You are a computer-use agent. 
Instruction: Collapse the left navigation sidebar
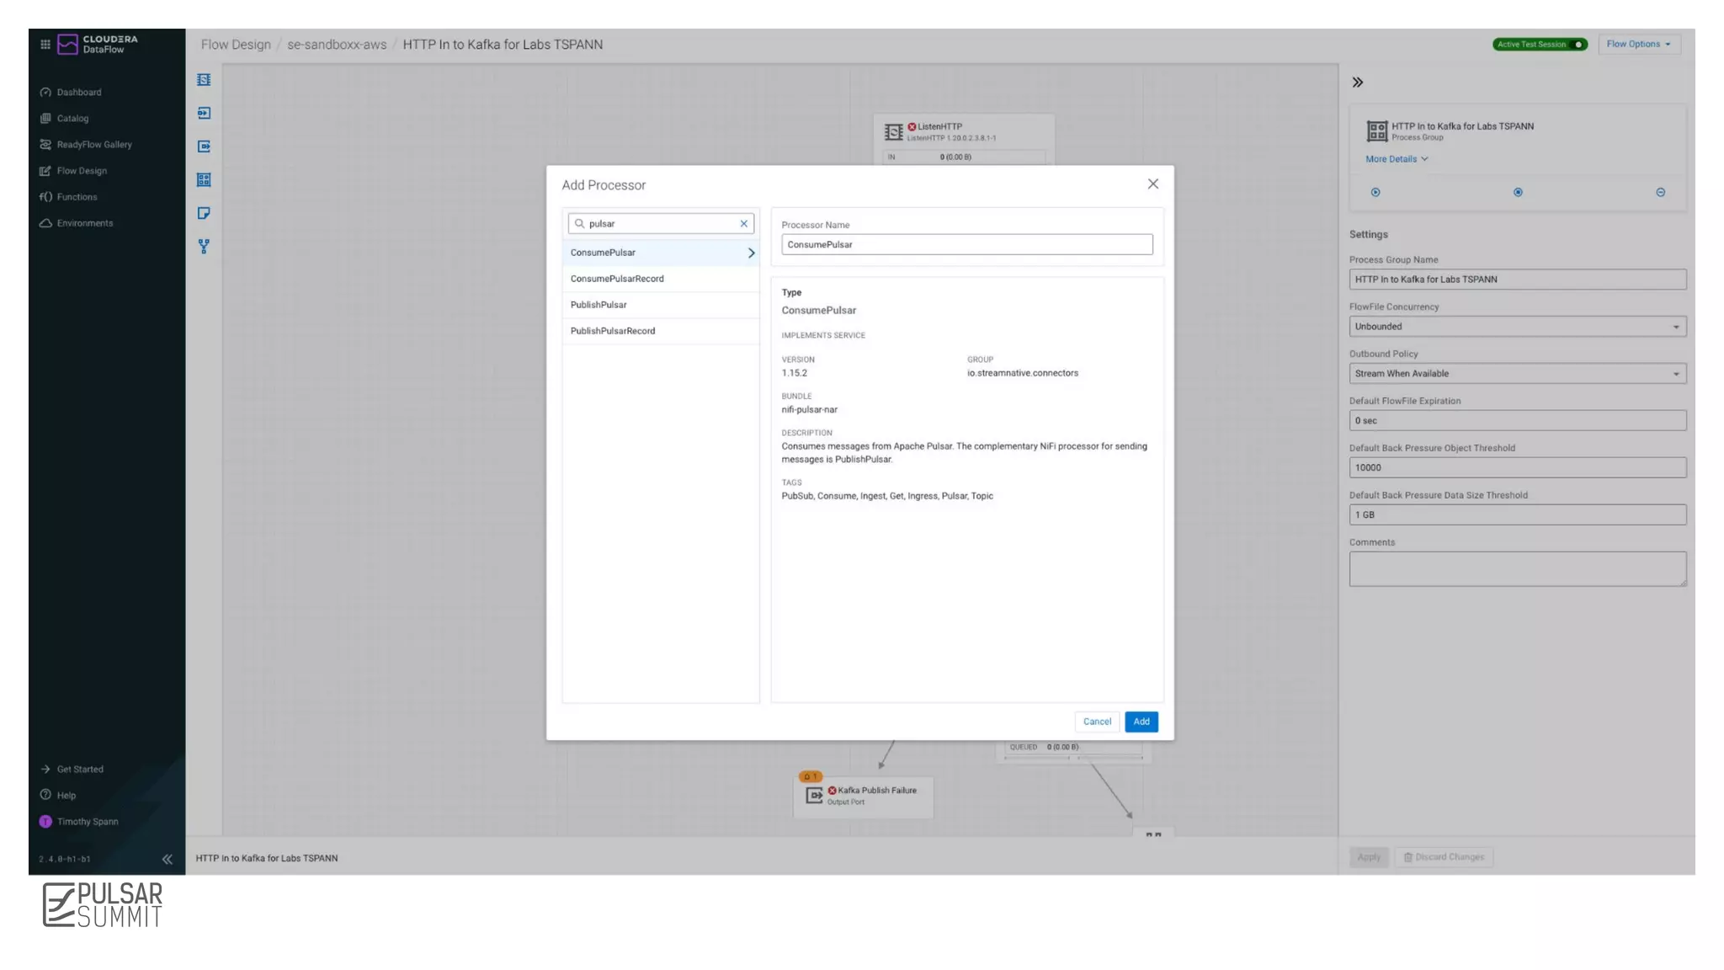167,859
